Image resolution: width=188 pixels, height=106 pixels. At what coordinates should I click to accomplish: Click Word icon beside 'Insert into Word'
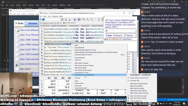point(128,96)
